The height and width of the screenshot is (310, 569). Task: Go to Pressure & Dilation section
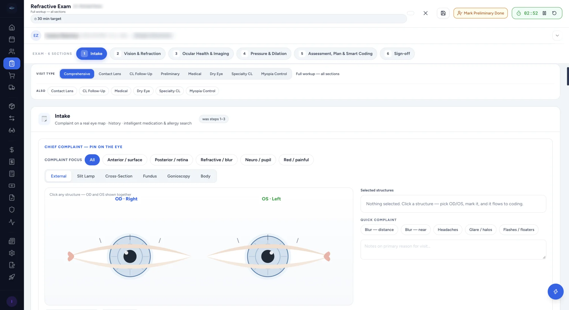264,54
